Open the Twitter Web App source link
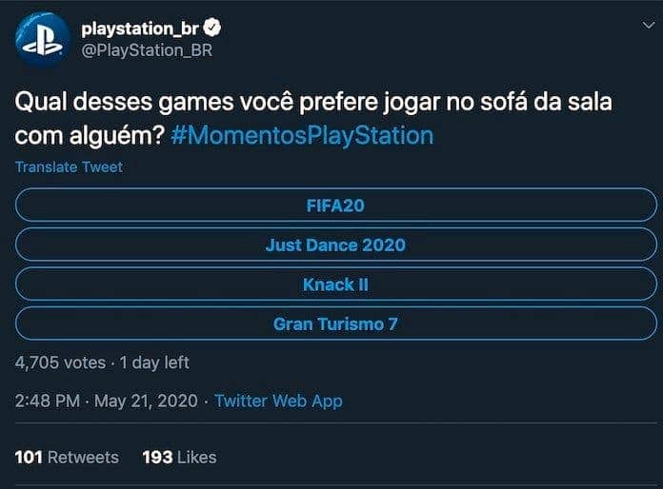663x489 pixels. coord(278,401)
